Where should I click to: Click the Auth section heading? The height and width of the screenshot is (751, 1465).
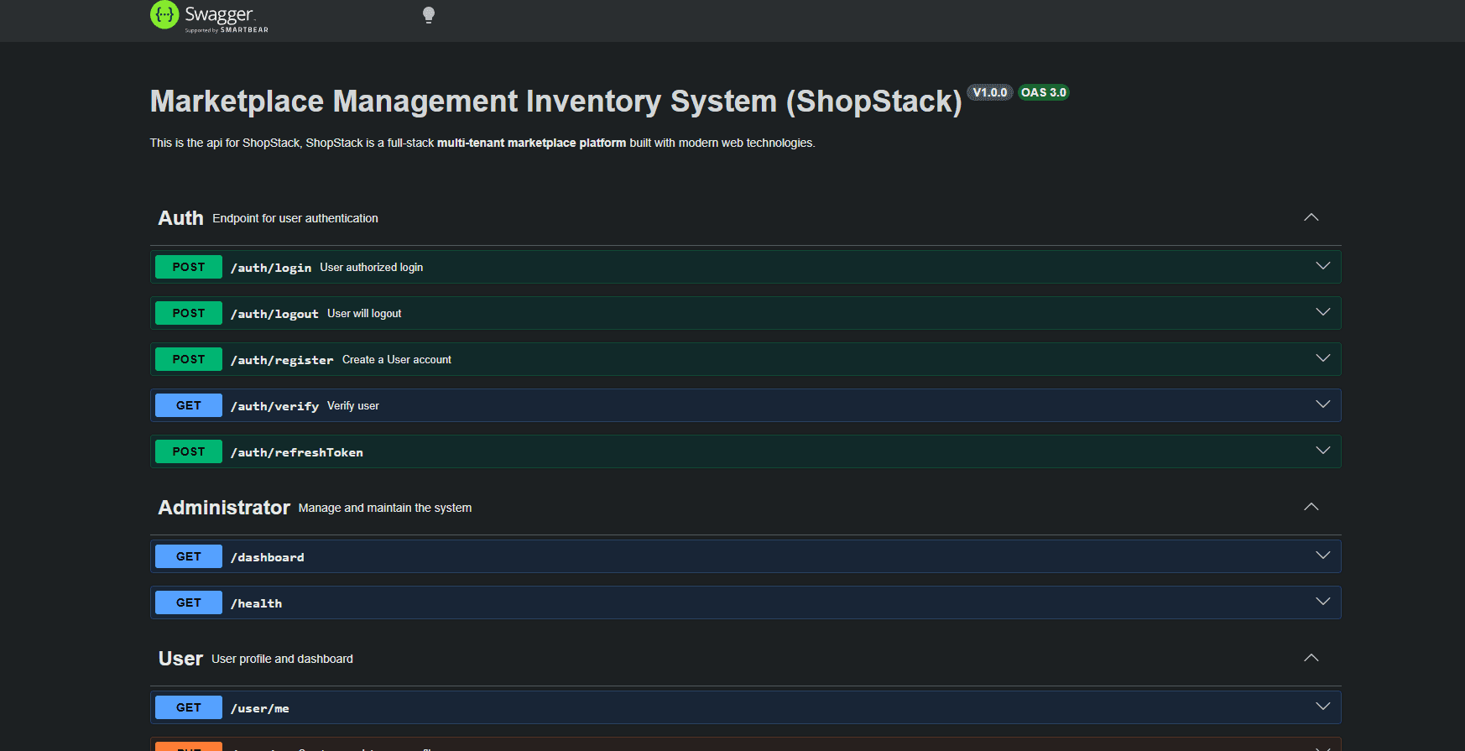click(180, 218)
